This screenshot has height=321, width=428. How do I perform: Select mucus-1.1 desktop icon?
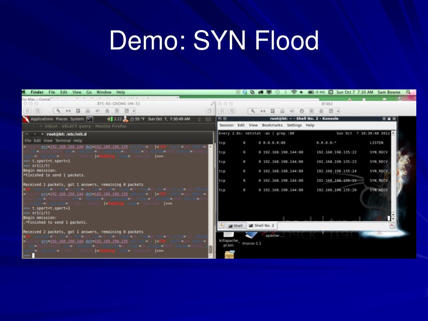click(251, 238)
